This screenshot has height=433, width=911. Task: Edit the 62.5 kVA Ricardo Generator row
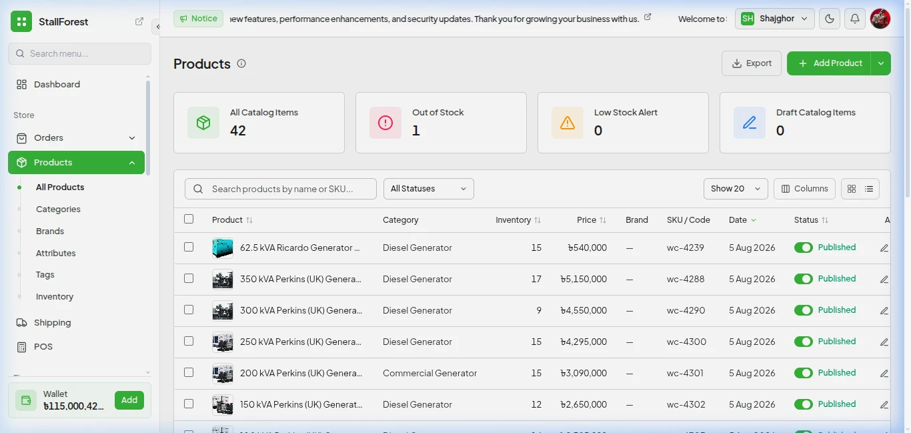(x=884, y=248)
